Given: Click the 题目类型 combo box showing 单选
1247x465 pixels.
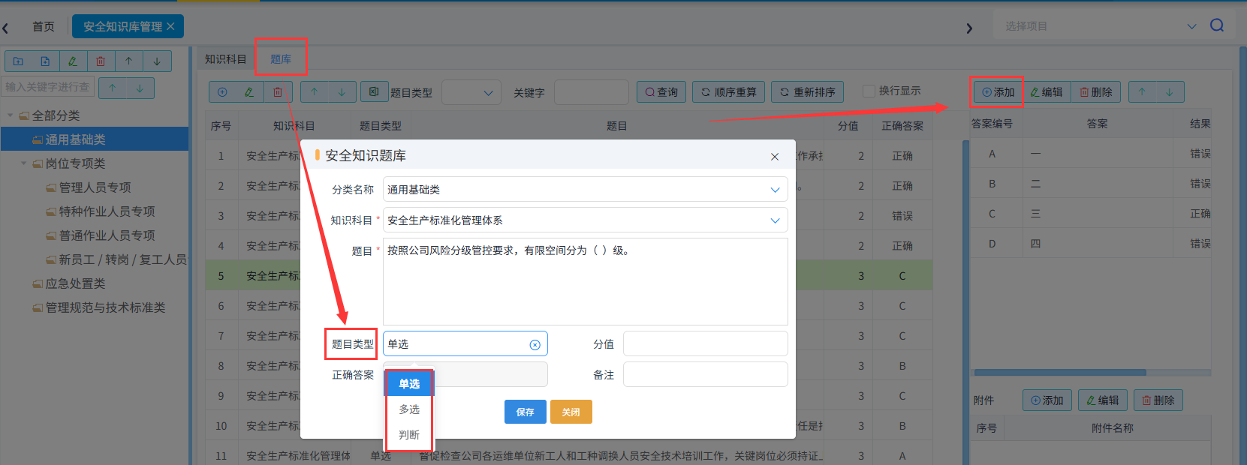Looking at the screenshot, I should click(x=465, y=344).
